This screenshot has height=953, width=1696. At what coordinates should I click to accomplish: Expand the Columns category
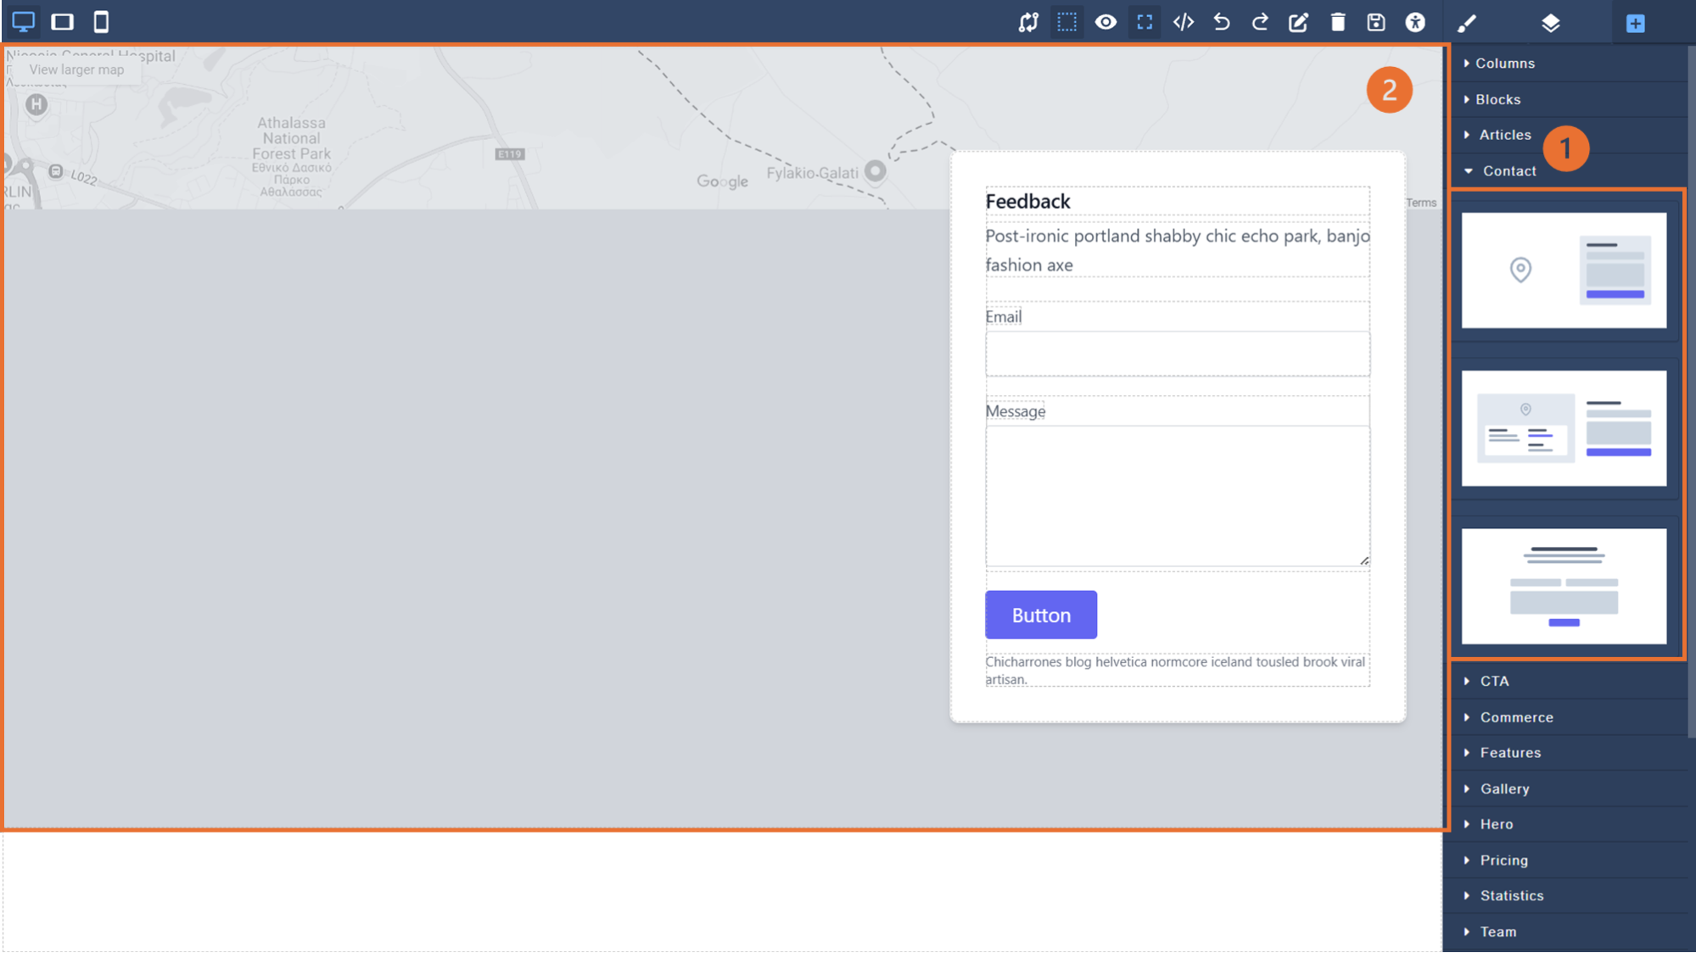coord(1504,64)
